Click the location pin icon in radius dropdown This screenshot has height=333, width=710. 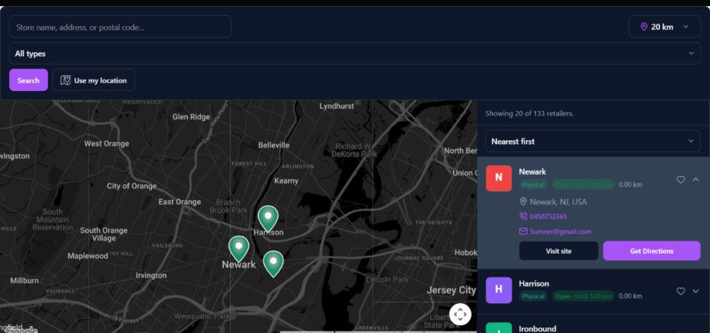point(644,27)
